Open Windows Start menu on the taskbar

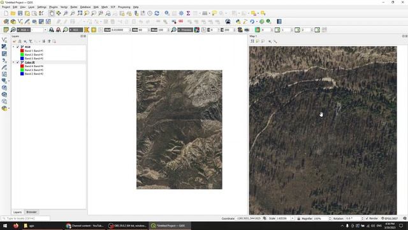[4, 226]
